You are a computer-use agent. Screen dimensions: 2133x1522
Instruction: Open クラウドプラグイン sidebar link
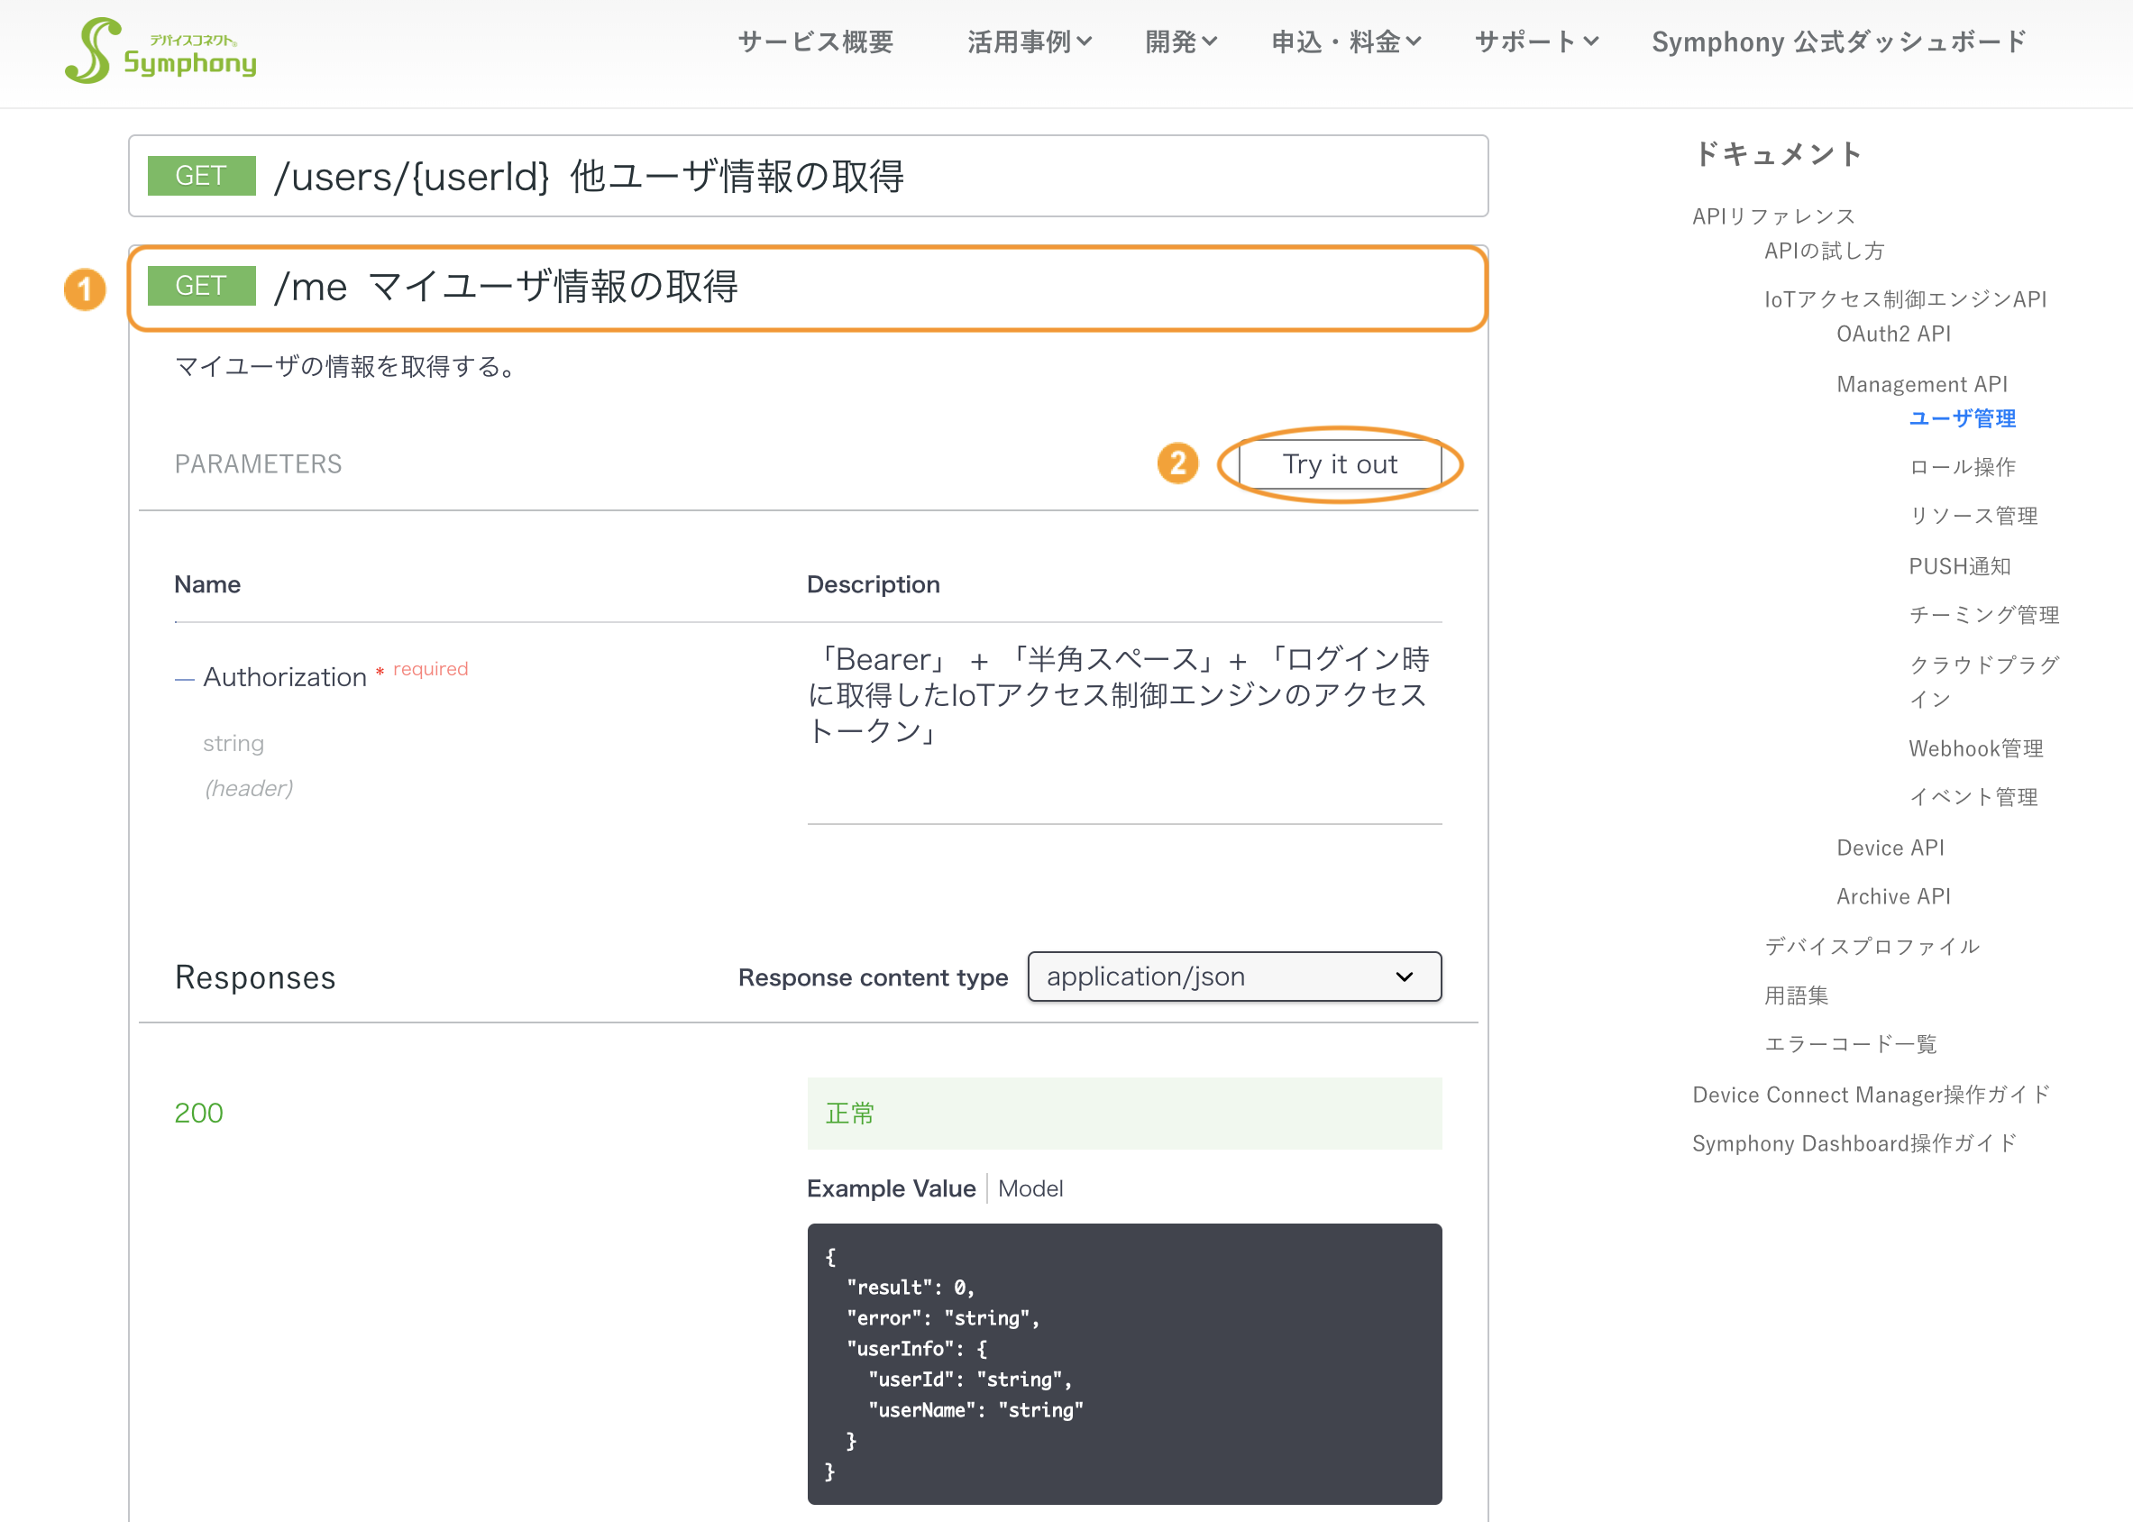click(x=1984, y=682)
